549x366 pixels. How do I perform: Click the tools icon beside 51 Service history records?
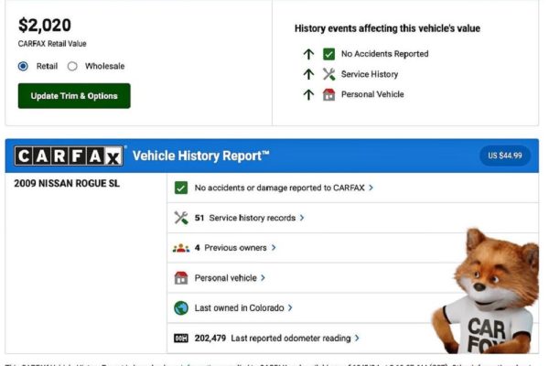pyautogui.click(x=181, y=218)
